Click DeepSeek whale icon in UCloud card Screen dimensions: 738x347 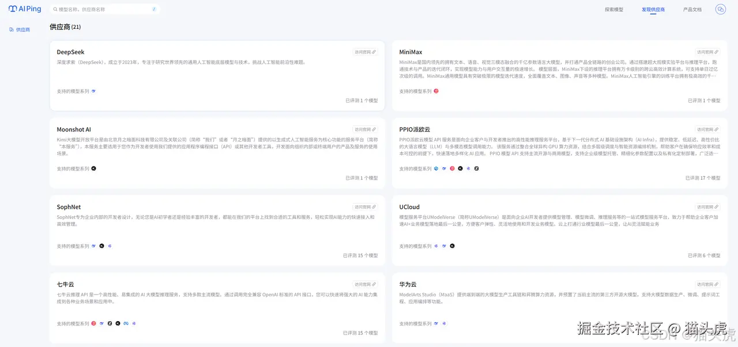click(444, 246)
